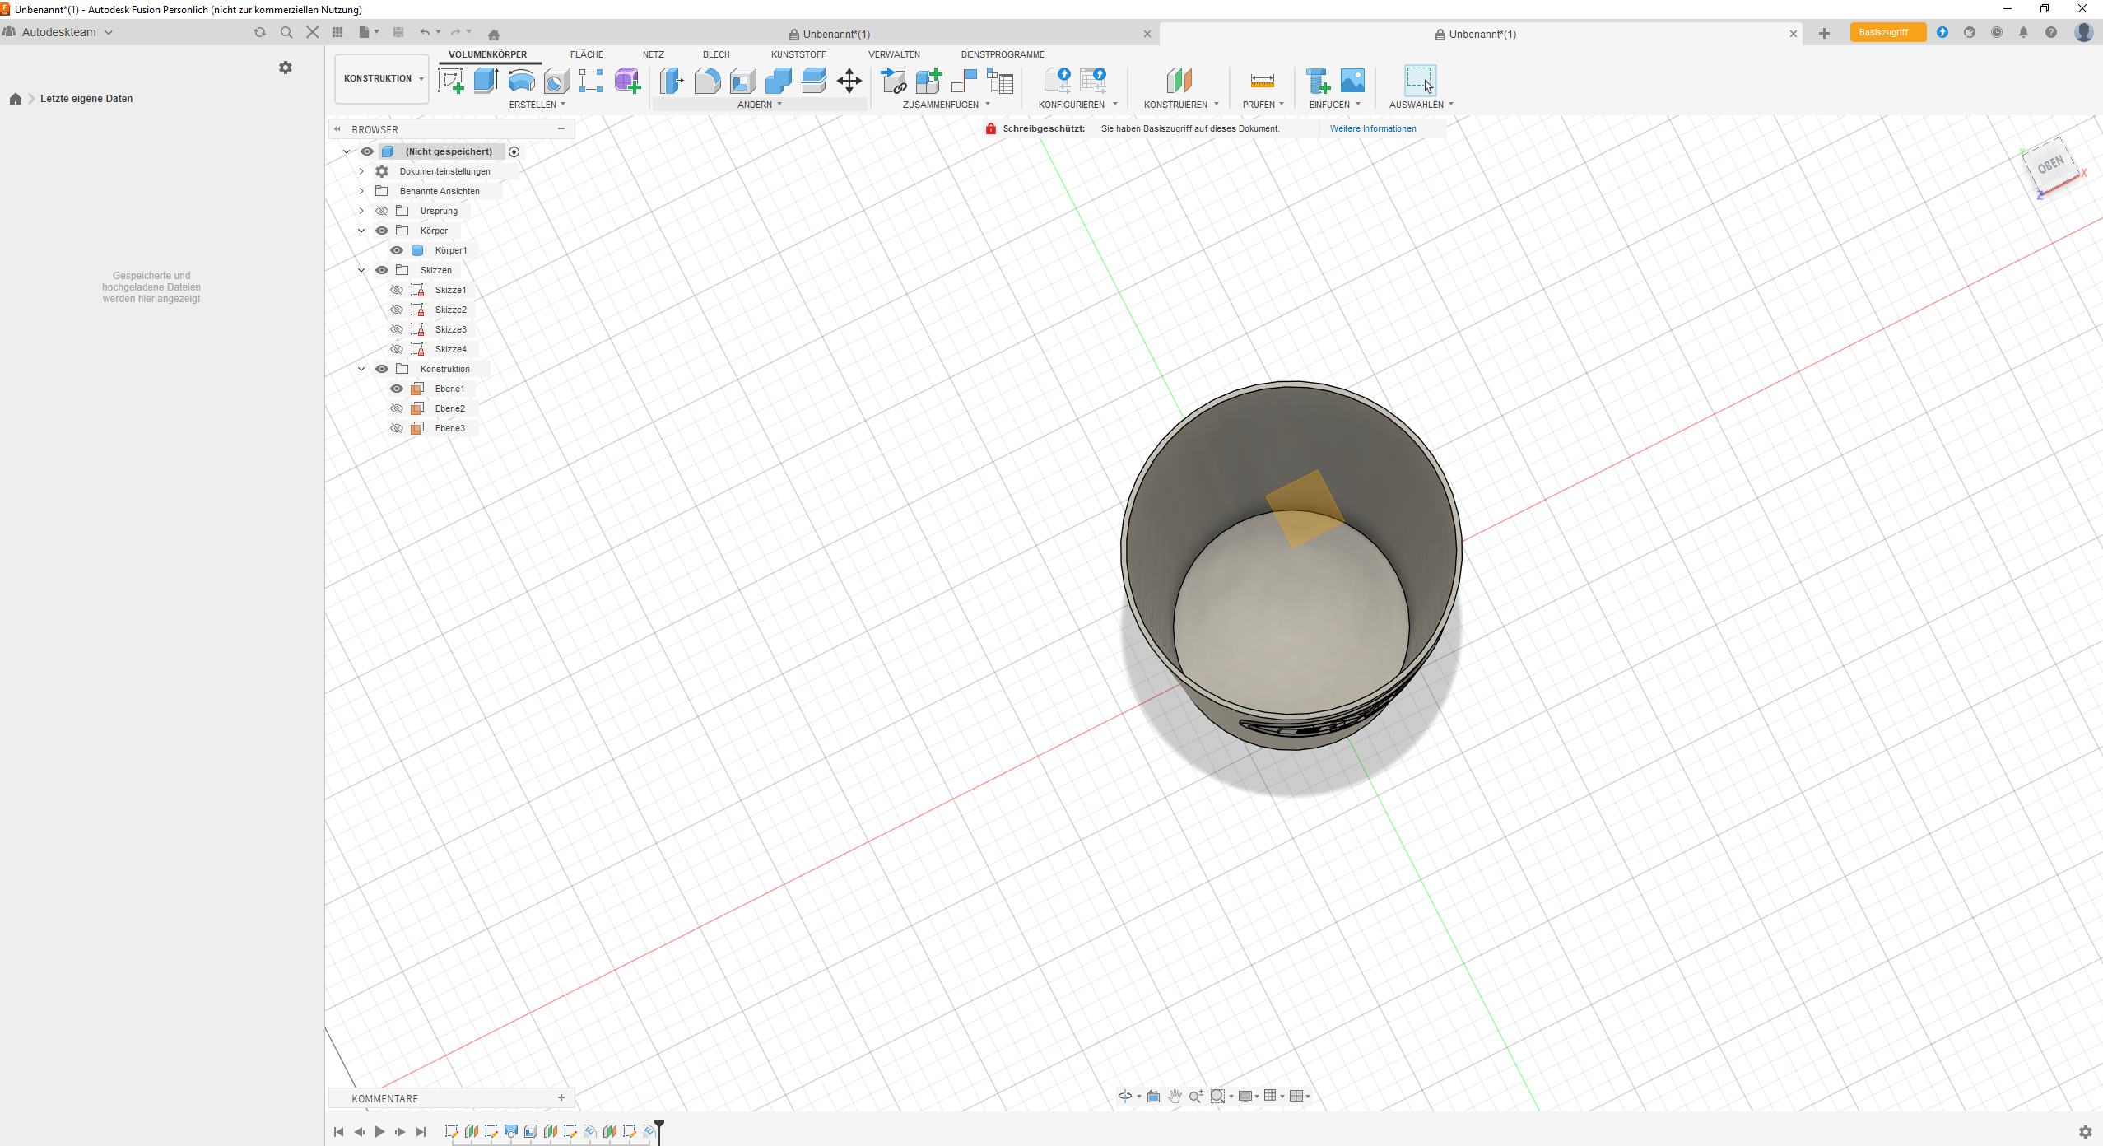Click the OBEN view cube face

click(2050, 164)
